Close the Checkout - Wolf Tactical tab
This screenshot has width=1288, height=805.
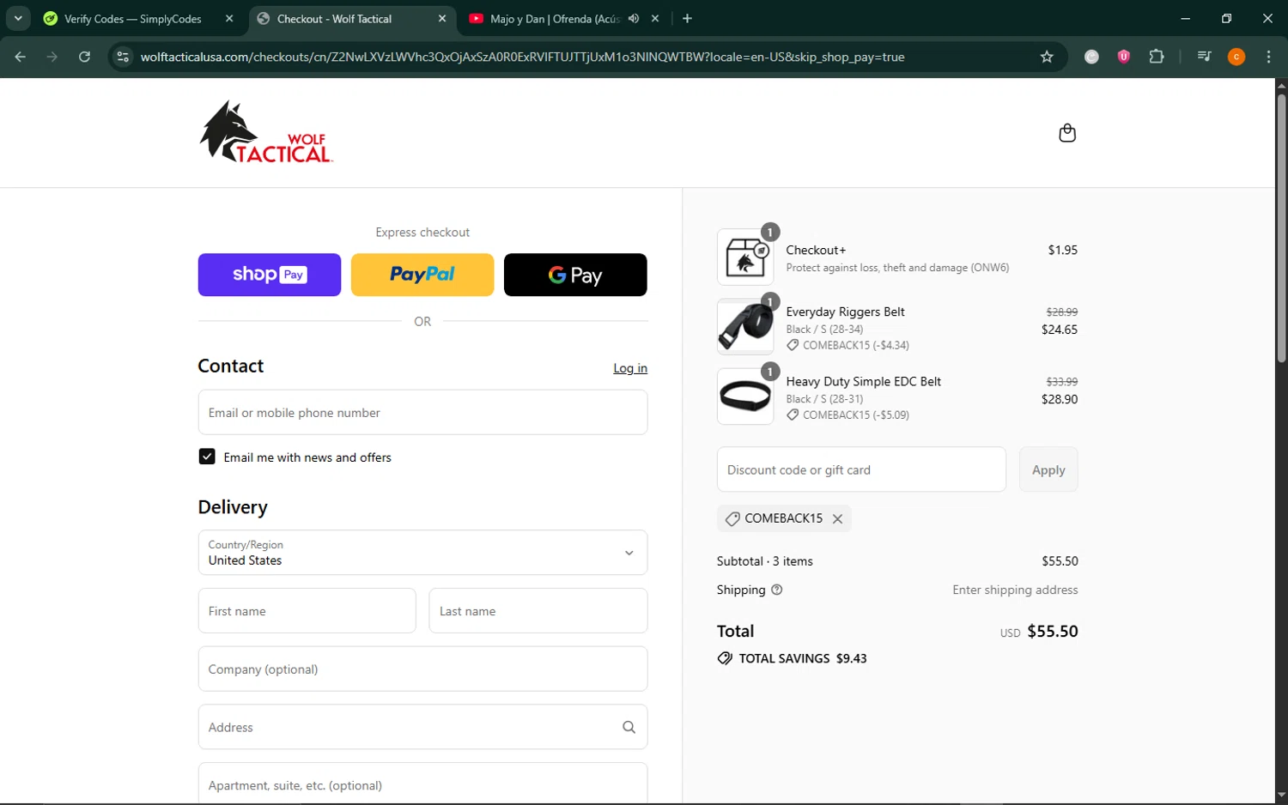coord(442,18)
